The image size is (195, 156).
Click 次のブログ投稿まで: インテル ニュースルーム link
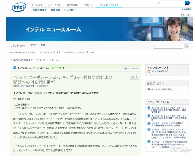click(35, 60)
